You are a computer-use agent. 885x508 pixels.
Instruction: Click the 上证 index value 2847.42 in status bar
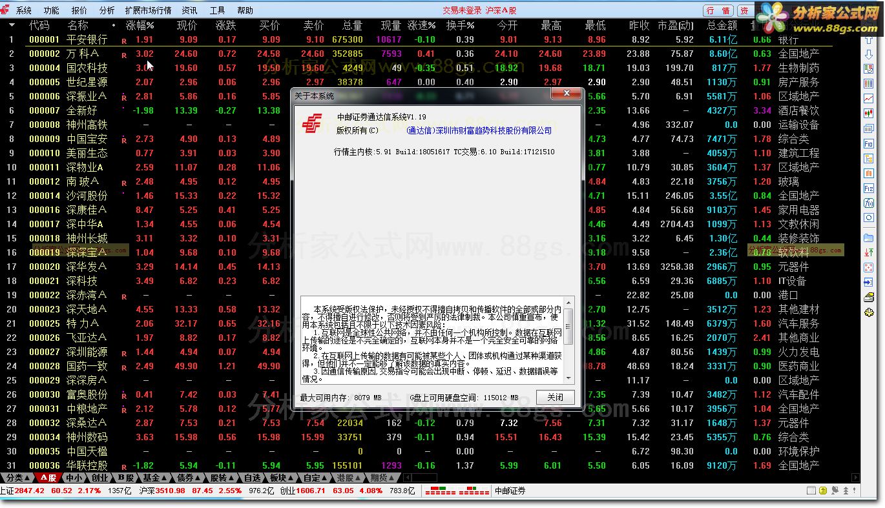click(30, 491)
